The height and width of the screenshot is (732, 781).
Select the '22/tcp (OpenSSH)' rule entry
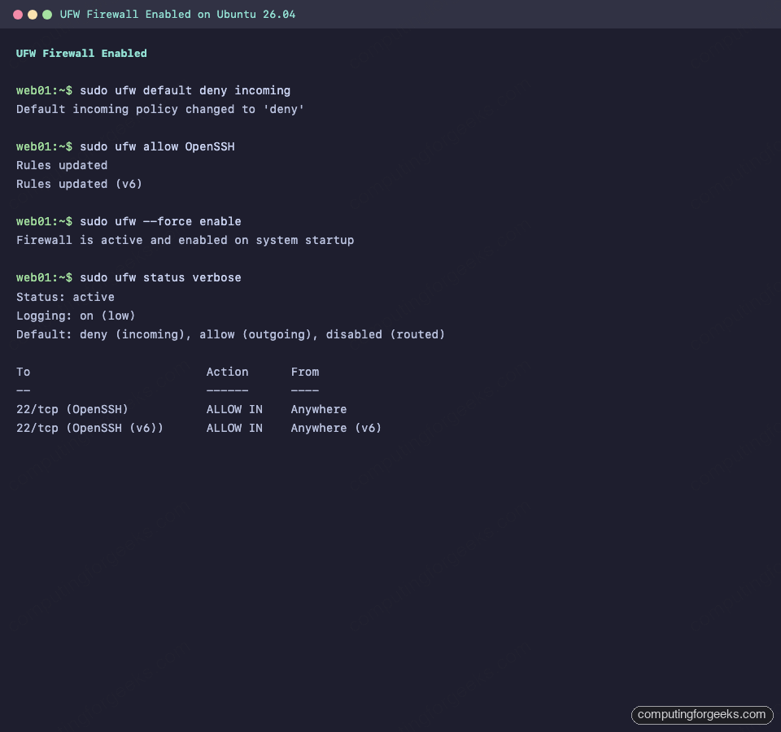tap(72, 409)
